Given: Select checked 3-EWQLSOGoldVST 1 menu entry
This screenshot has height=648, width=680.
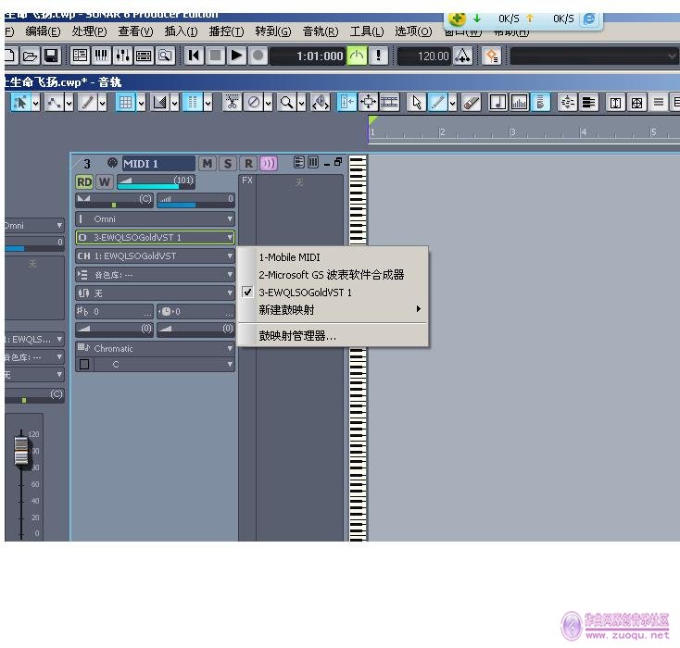Looking at the screenshot, I should [x=333, y=293].
